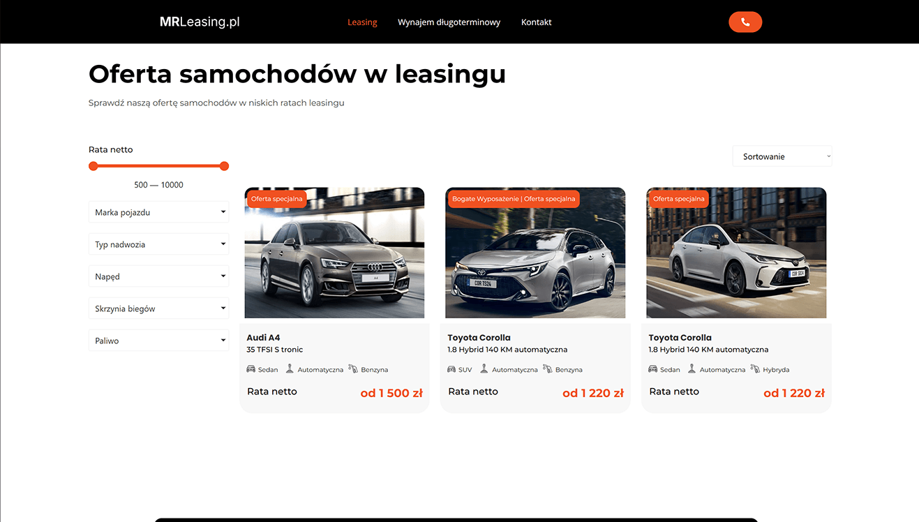Select the Leasing navigation link
The height and width of the screenshot is (522, 919).
click(x=362, y=22)
